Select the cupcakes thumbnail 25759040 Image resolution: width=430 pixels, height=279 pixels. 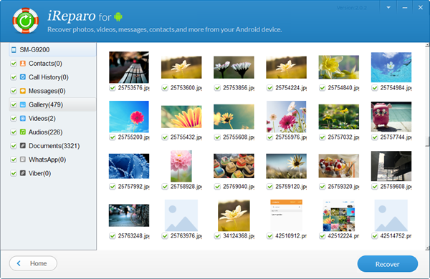[234, 166]
